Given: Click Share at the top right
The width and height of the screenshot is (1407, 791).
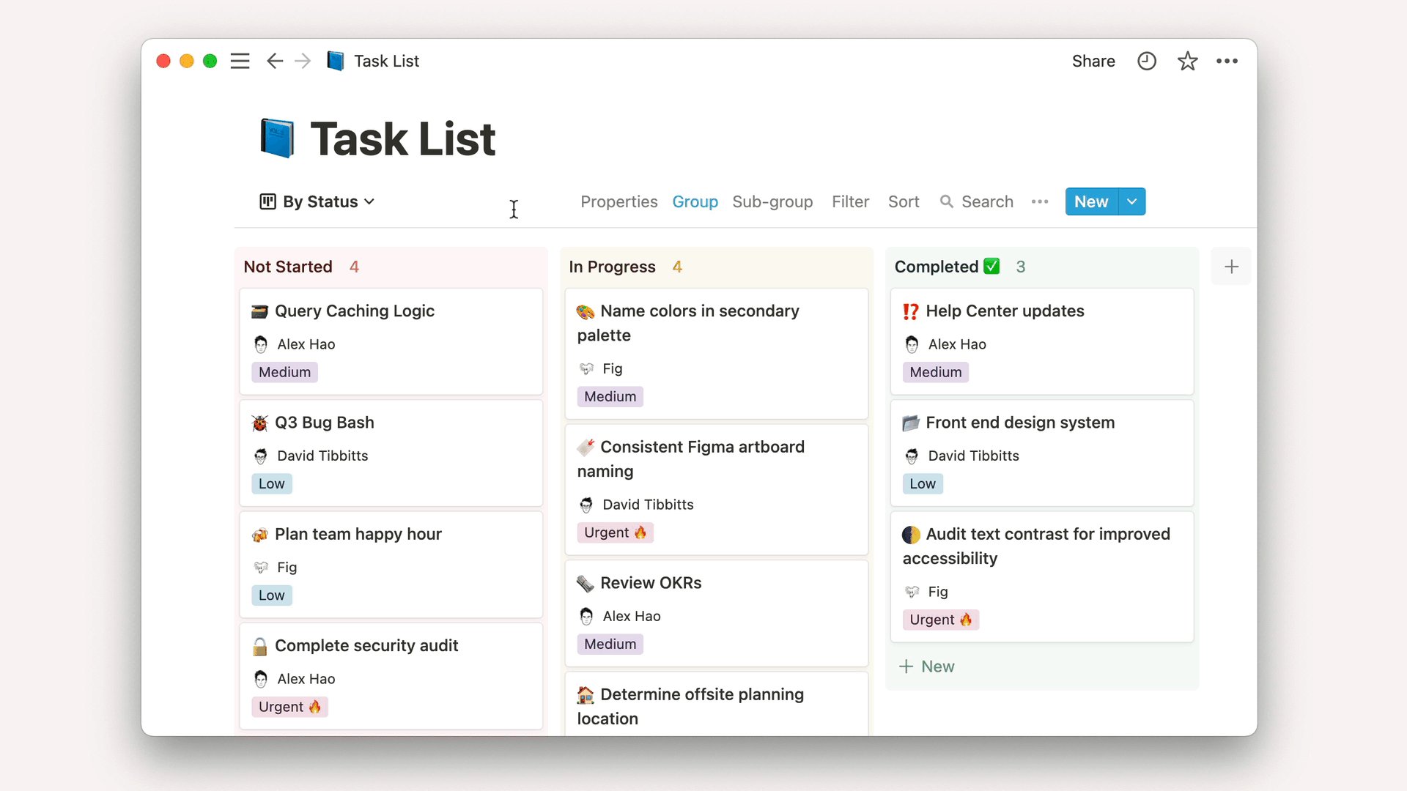Looking at the screenshot, I should pos(1093,61).
